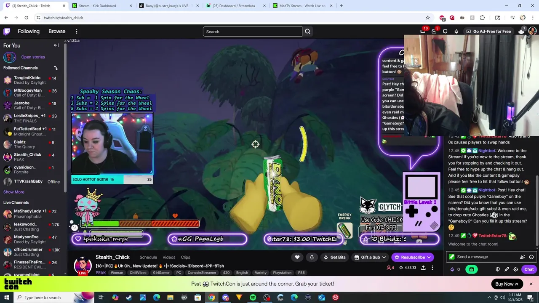The width and height of the screenshot is (539, 303).
Task: Open the stream's three-dot options menu
Action: pos(432,268)
